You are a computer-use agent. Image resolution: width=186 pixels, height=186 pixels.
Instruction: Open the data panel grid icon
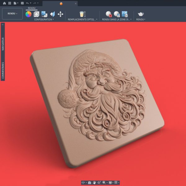pyautogui.click(x=10, y=3)
